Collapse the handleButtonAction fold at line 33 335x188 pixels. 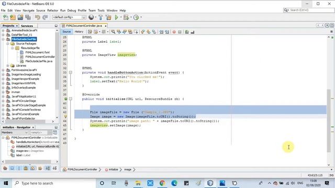[x=71, y=73]
